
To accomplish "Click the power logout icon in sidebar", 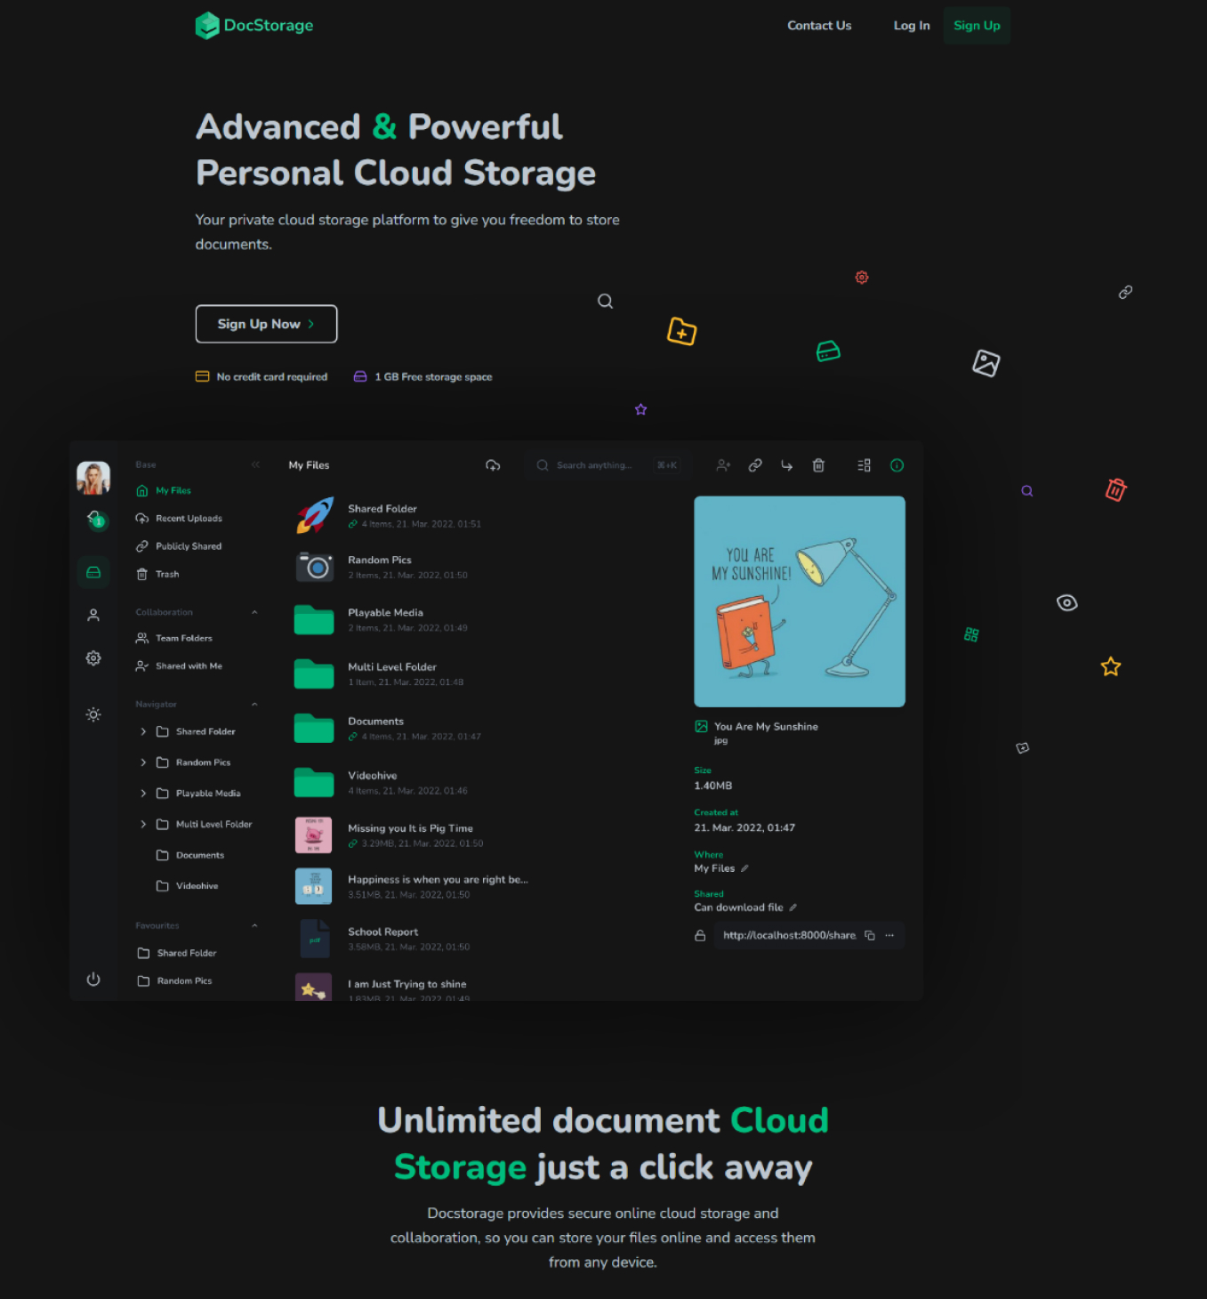I will (x=93, y=980).
